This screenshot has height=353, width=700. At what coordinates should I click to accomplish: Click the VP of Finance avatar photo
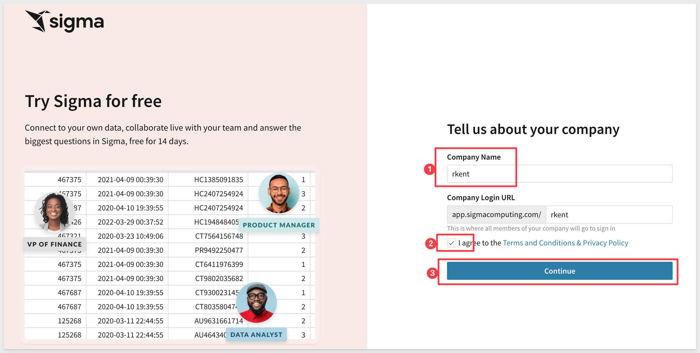click(54, 212)
